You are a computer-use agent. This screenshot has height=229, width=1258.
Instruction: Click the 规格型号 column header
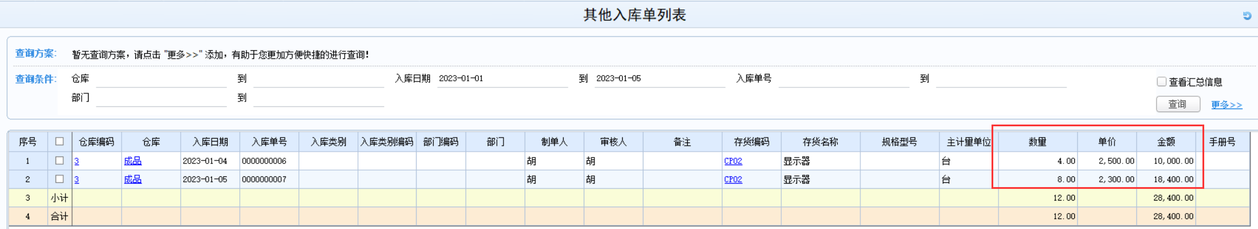(x=899, y=142)
